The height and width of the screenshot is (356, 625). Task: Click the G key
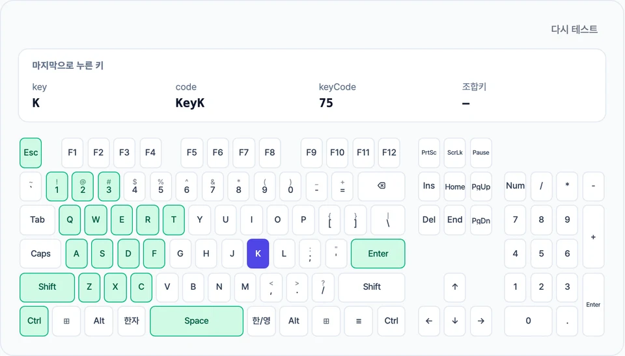tap(180, 254)
